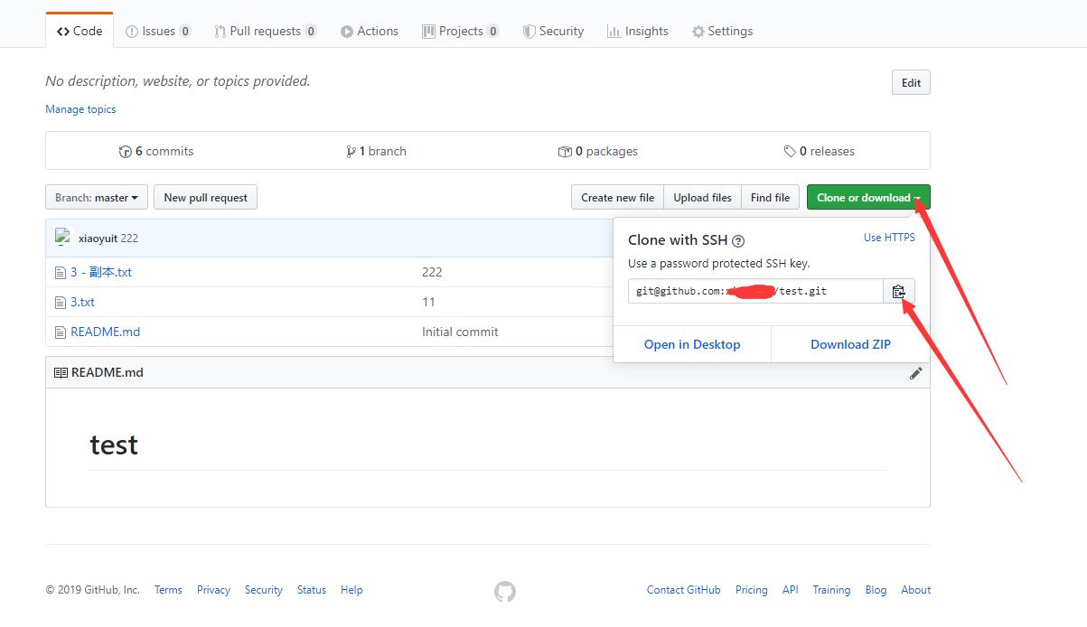Screen dimensions: 1087x627
Task: Click Open in Desktop
Action: [692, 344]
